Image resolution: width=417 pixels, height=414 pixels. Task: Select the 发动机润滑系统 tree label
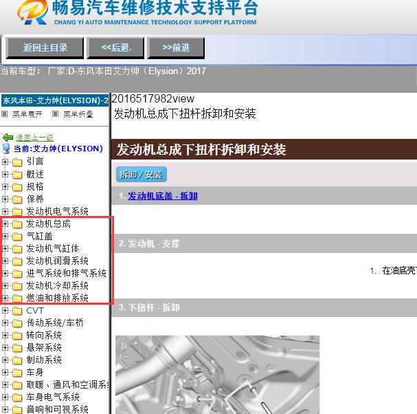57,261
